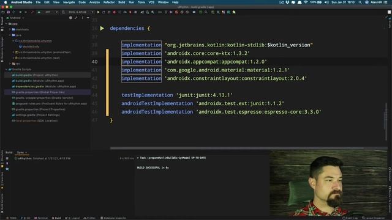The width and height of the screenshot is (392, 220).
Task: Open dependencies.gradle in project tree
Action: click(43, 87)
